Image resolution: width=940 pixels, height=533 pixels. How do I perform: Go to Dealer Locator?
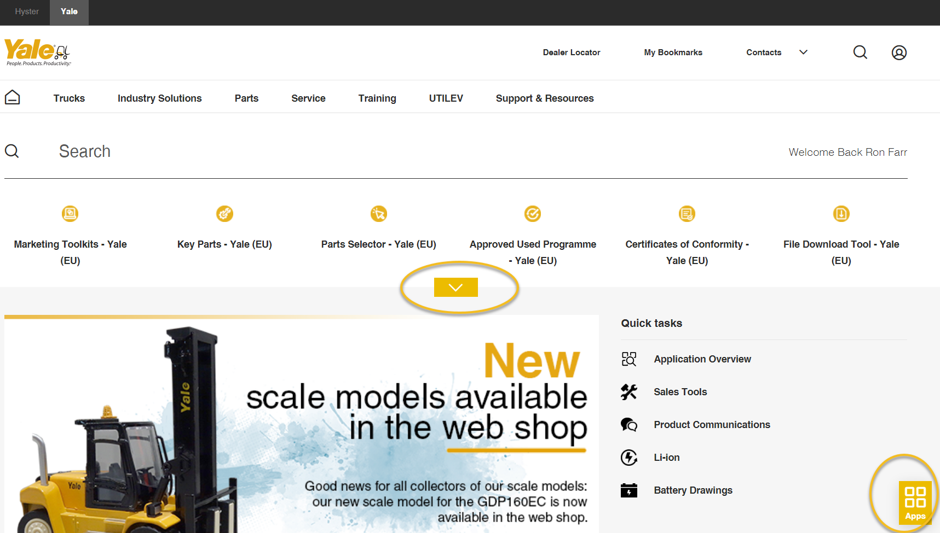[572, 52]
